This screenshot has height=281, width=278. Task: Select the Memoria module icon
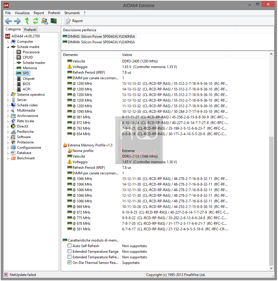(x=19, y=68)
